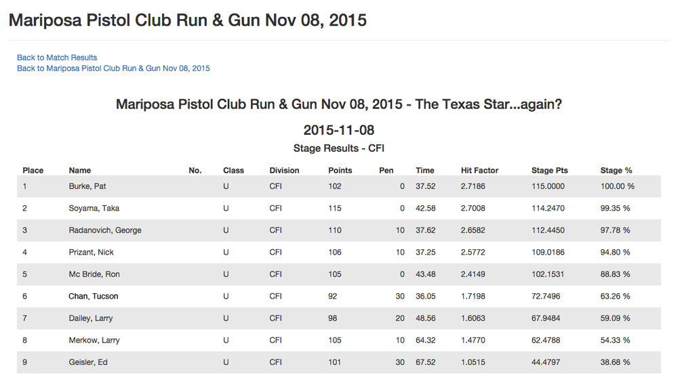Click the Place column header
Viewport: 678px width, 386px height.
[33, 171]
